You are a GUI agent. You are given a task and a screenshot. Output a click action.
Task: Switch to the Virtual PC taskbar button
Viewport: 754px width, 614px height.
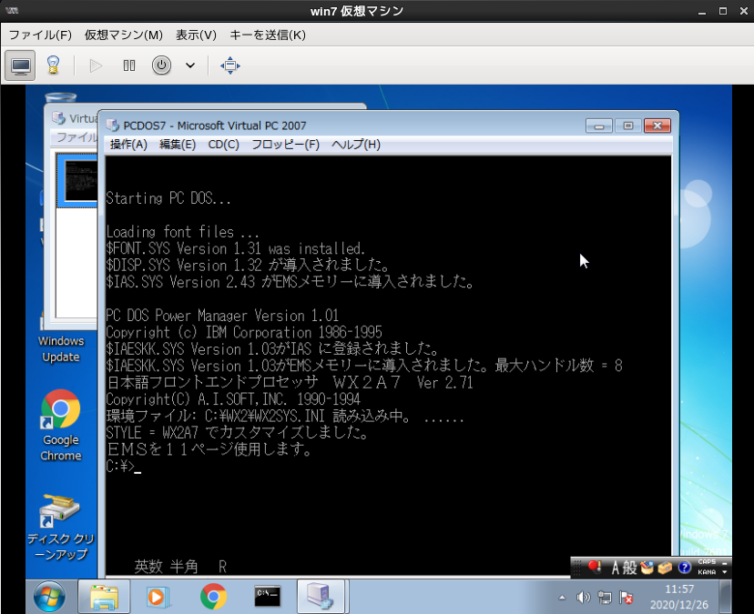point(321,597)
